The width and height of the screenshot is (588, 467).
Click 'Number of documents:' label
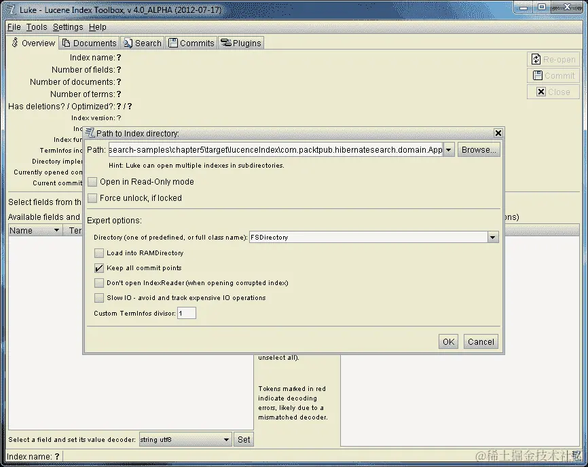(73, 82)
